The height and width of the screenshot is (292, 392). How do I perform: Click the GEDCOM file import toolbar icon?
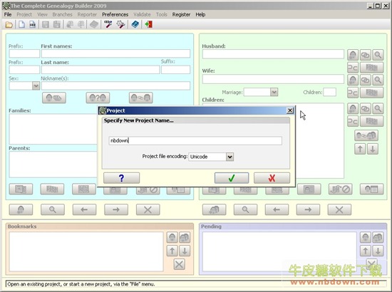(33, 24)
